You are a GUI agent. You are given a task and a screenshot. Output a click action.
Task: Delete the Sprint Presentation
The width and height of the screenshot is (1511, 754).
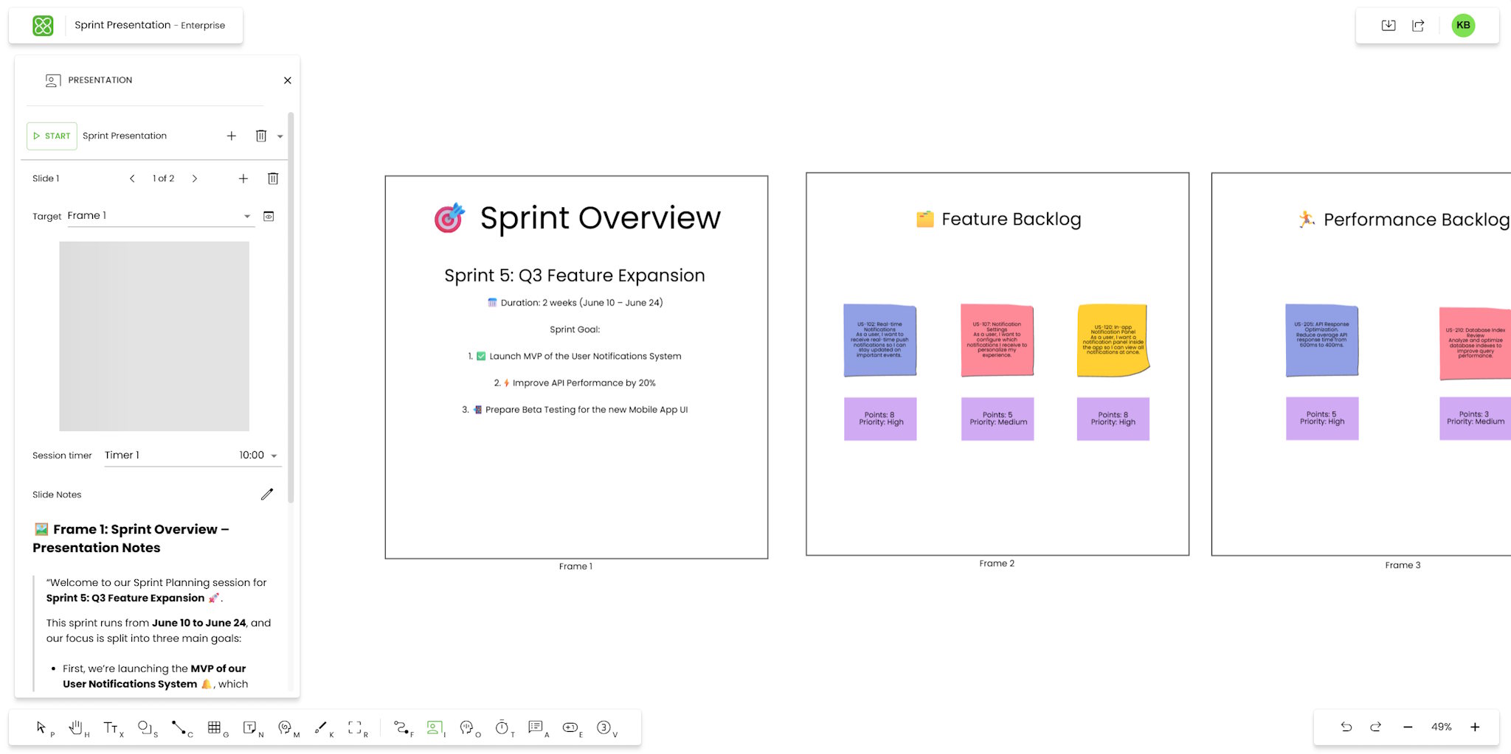click(261, 136)
